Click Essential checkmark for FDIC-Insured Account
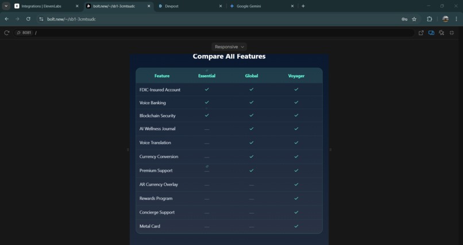Image resolution: width=463 pixels, height=245 pixels. pos(207,89)
